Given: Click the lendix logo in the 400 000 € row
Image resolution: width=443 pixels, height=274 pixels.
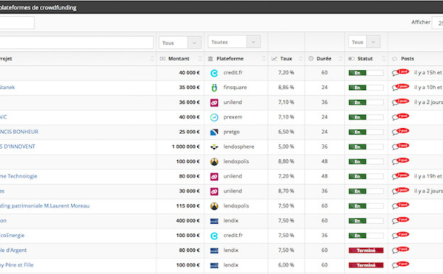Looking at the screenshot, I should [214, 221].
